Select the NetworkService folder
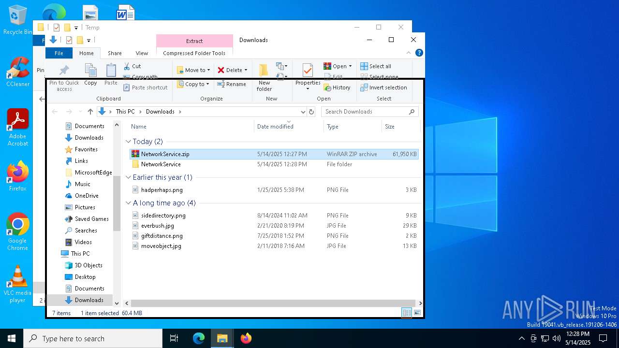The height and width of the screenshot is (348, 619). [x=274, y=164]
